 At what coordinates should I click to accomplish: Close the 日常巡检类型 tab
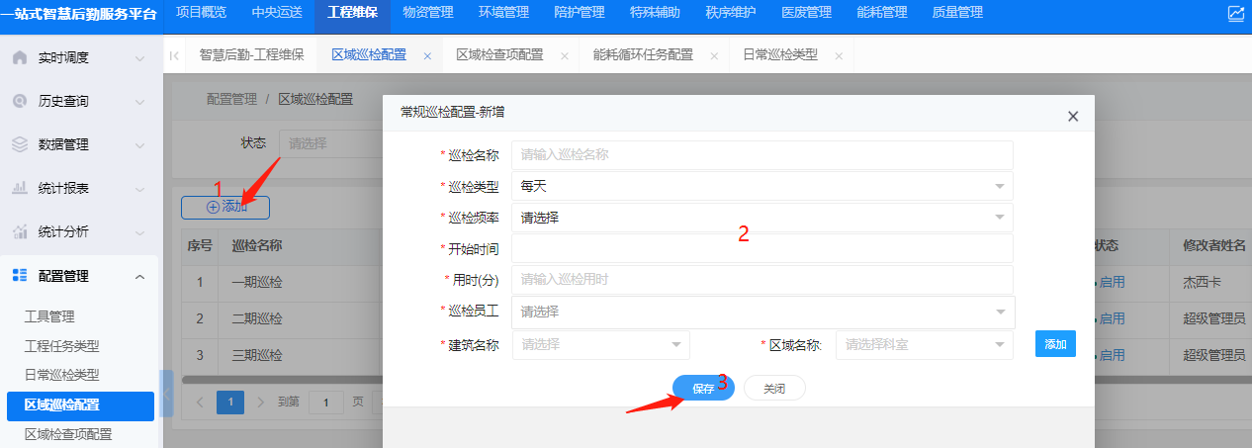[839, 56]
